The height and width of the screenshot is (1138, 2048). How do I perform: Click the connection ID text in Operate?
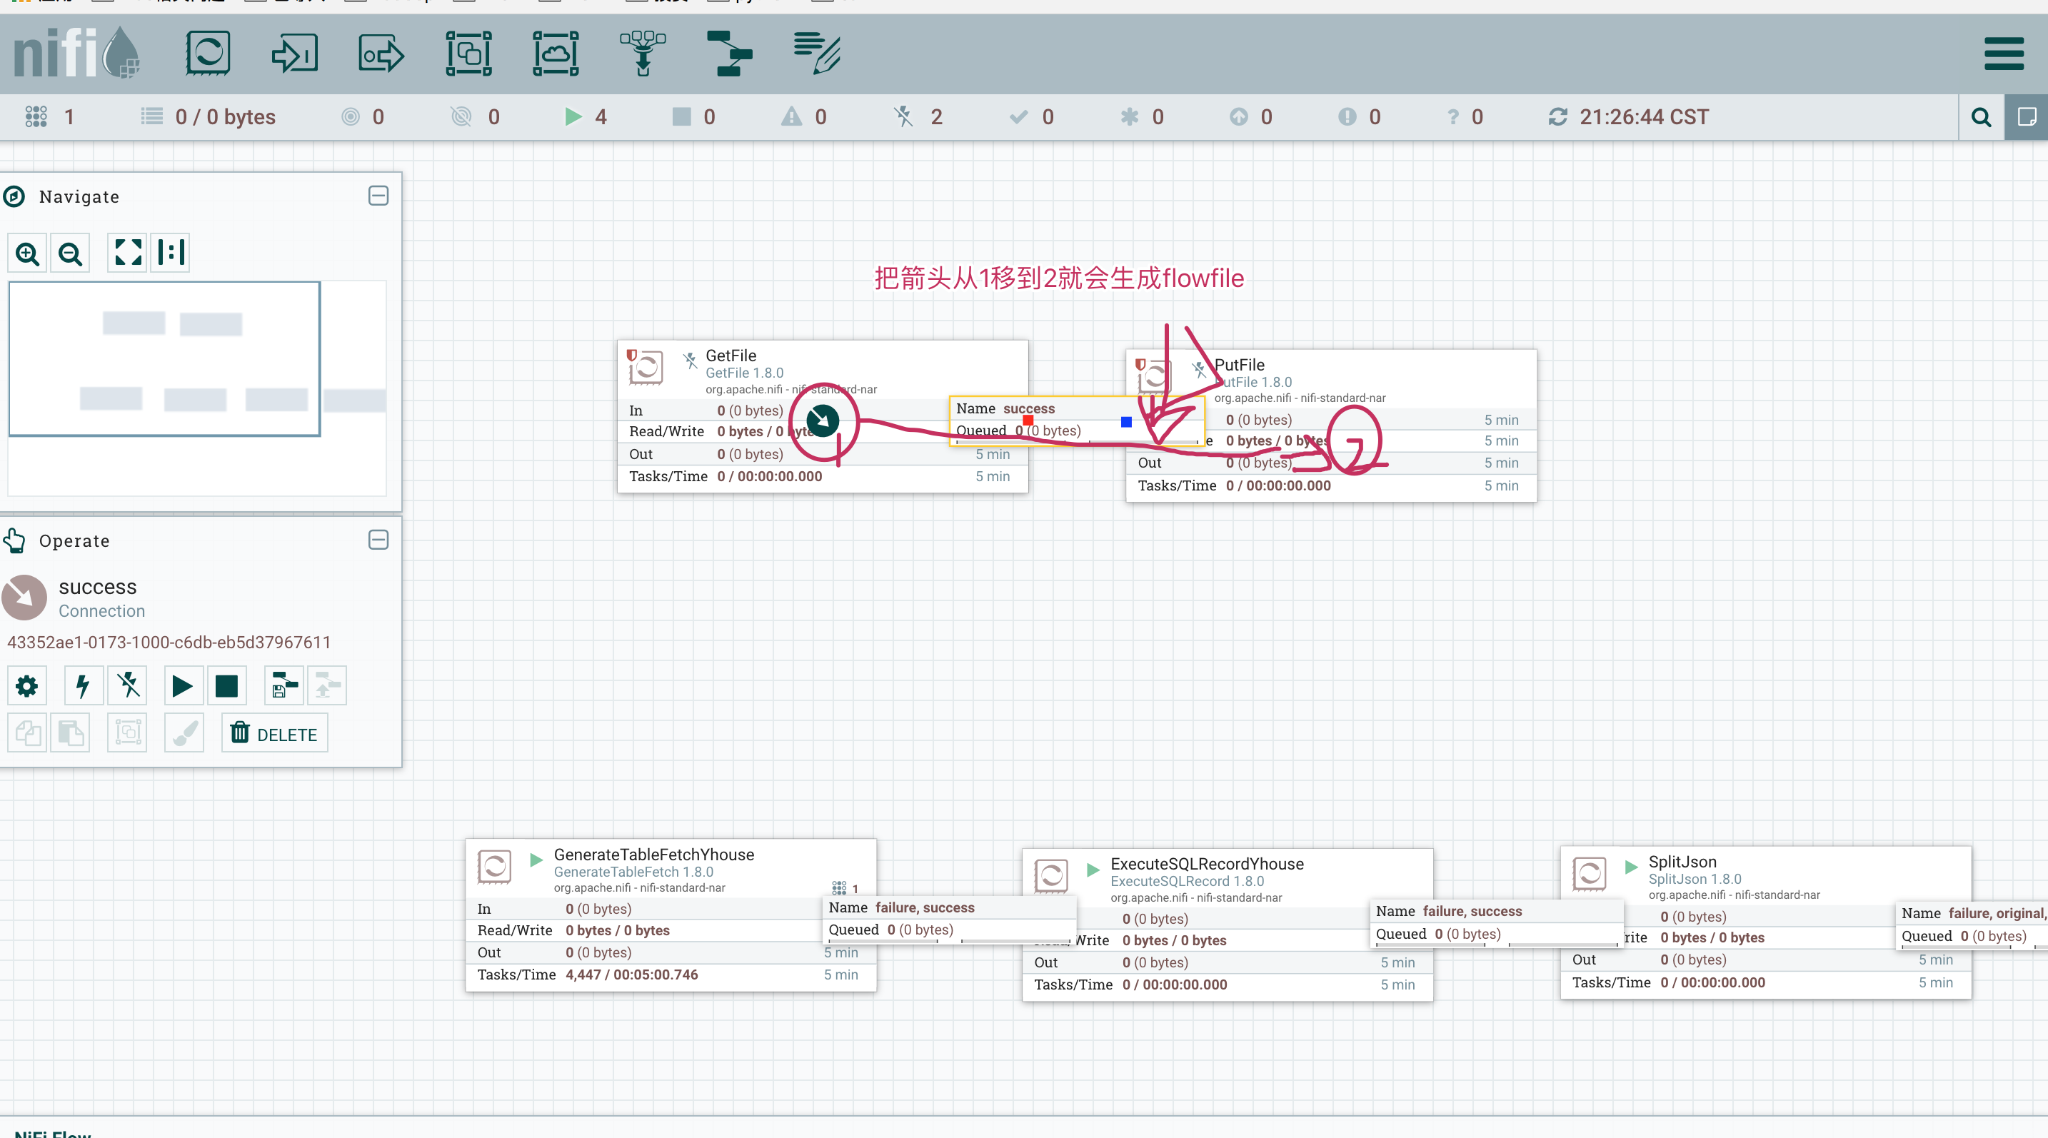click(169, 642)
